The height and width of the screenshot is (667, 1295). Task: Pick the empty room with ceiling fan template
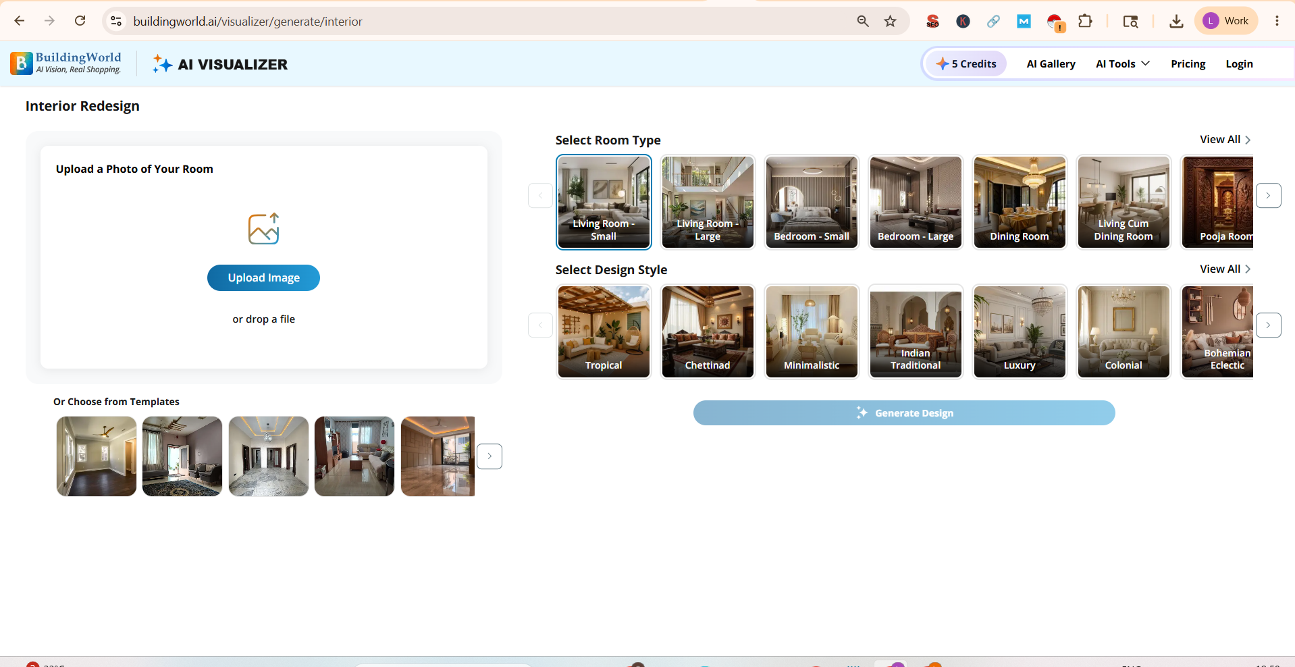(x=97, y=456)
